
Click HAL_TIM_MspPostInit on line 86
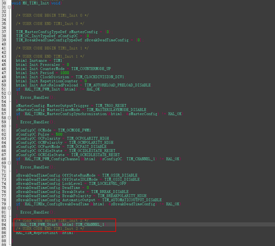[37, 233]
